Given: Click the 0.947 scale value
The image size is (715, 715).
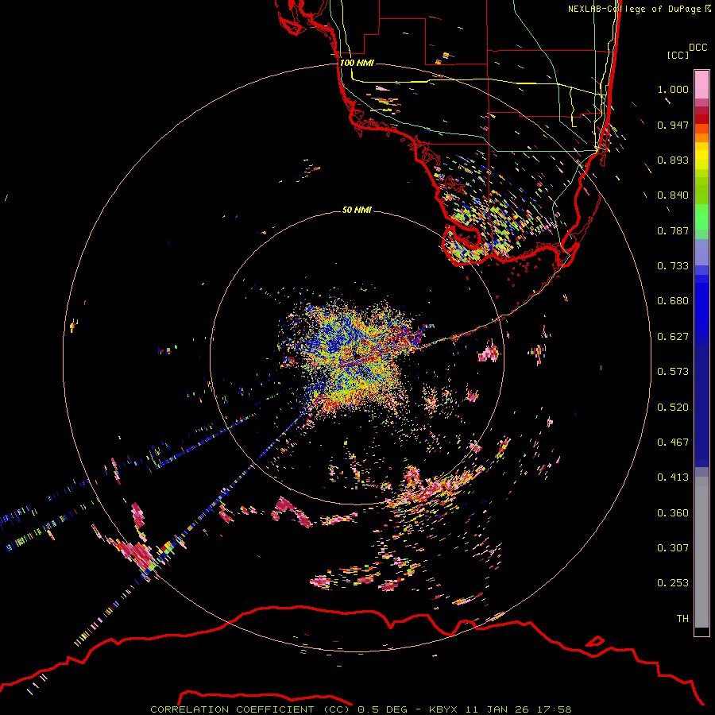Looking at the screenshot, I should coord(673,125).
